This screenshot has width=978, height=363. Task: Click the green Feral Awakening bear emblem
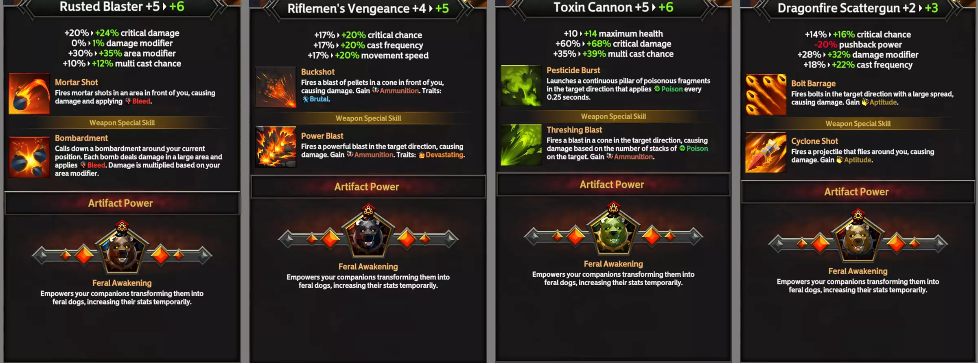pyautogui.click(x=613, y=230)
